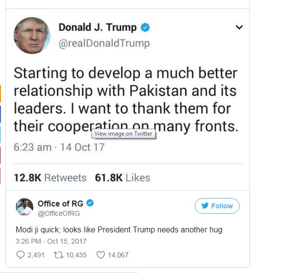This screenshot has width=293, height=273.
Task: Click the reply speech bubble icon
Action: [21, 255]
